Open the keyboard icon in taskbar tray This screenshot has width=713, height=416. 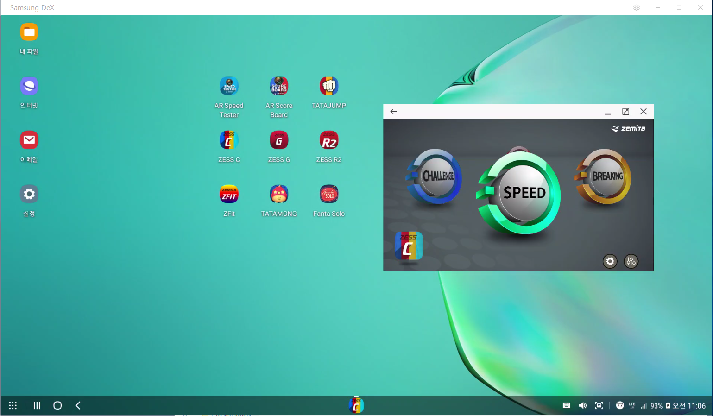click(x=566, y=406)
